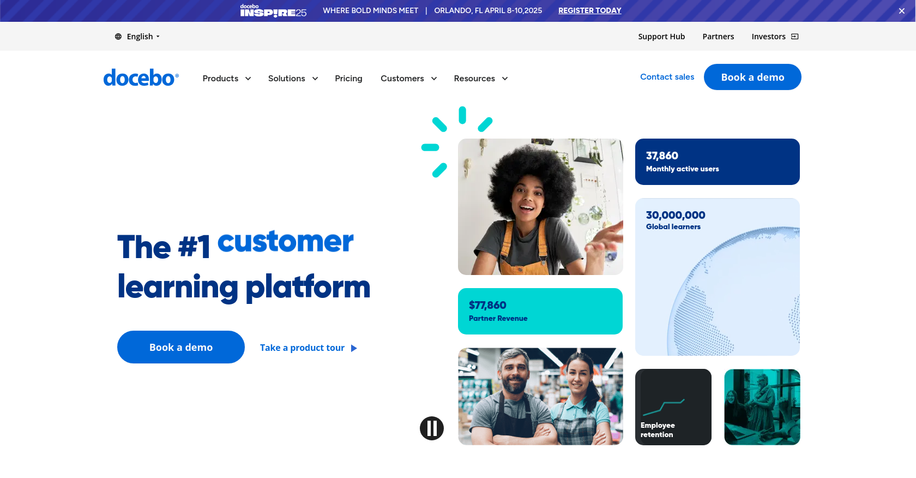916x478 pixels.
Task: Click the Investors external link icon
Action: (795, 37)
